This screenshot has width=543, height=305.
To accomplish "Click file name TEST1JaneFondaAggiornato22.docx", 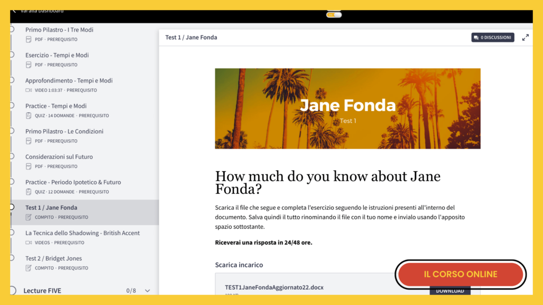I will 274,288.
